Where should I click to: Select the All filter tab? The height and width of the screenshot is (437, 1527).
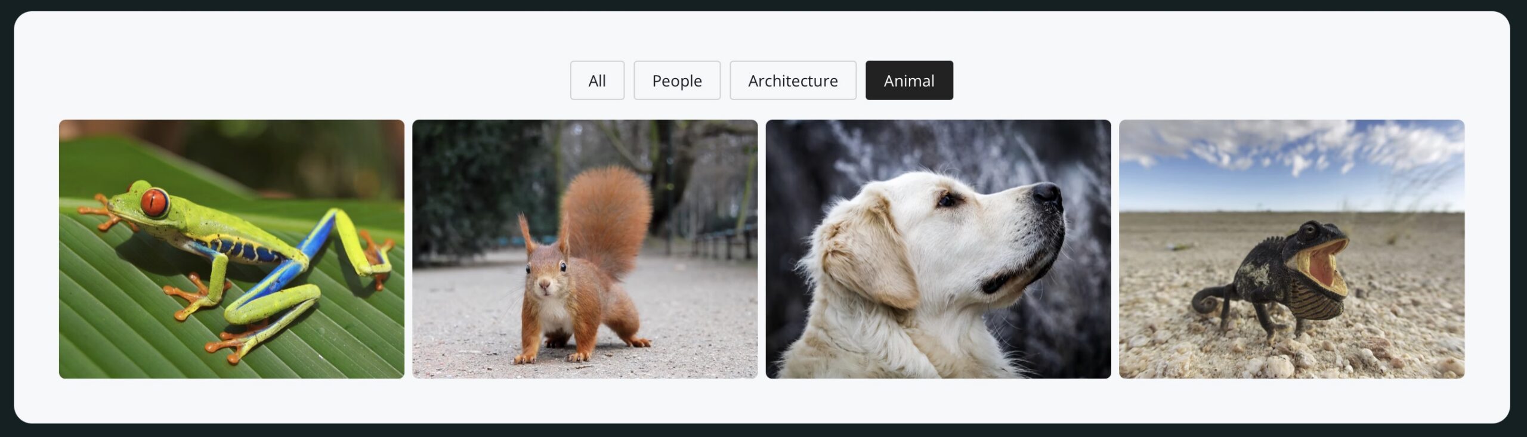[x=597, y=80]
